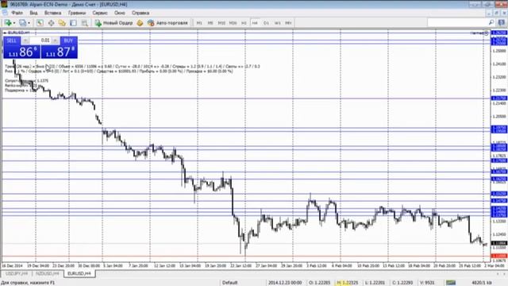Switch chart to M5 timeframe
The height and width of the screenshot is (286, 508).
(210, 23)
